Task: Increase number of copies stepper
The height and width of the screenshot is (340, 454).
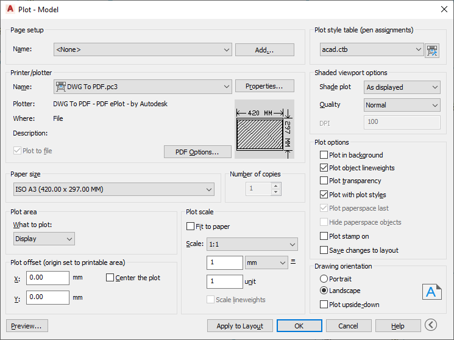Action: [276, 186]
